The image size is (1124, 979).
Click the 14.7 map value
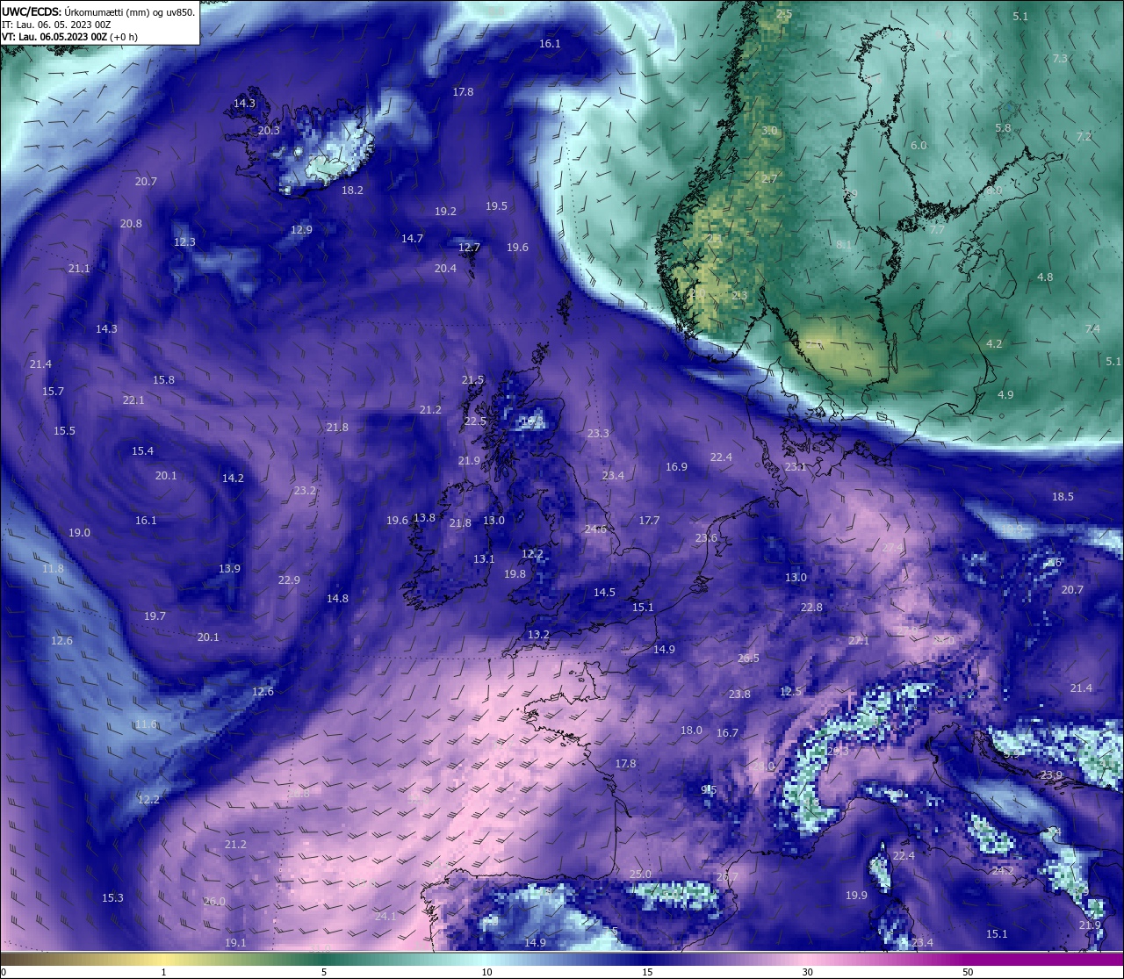[412, 238]
